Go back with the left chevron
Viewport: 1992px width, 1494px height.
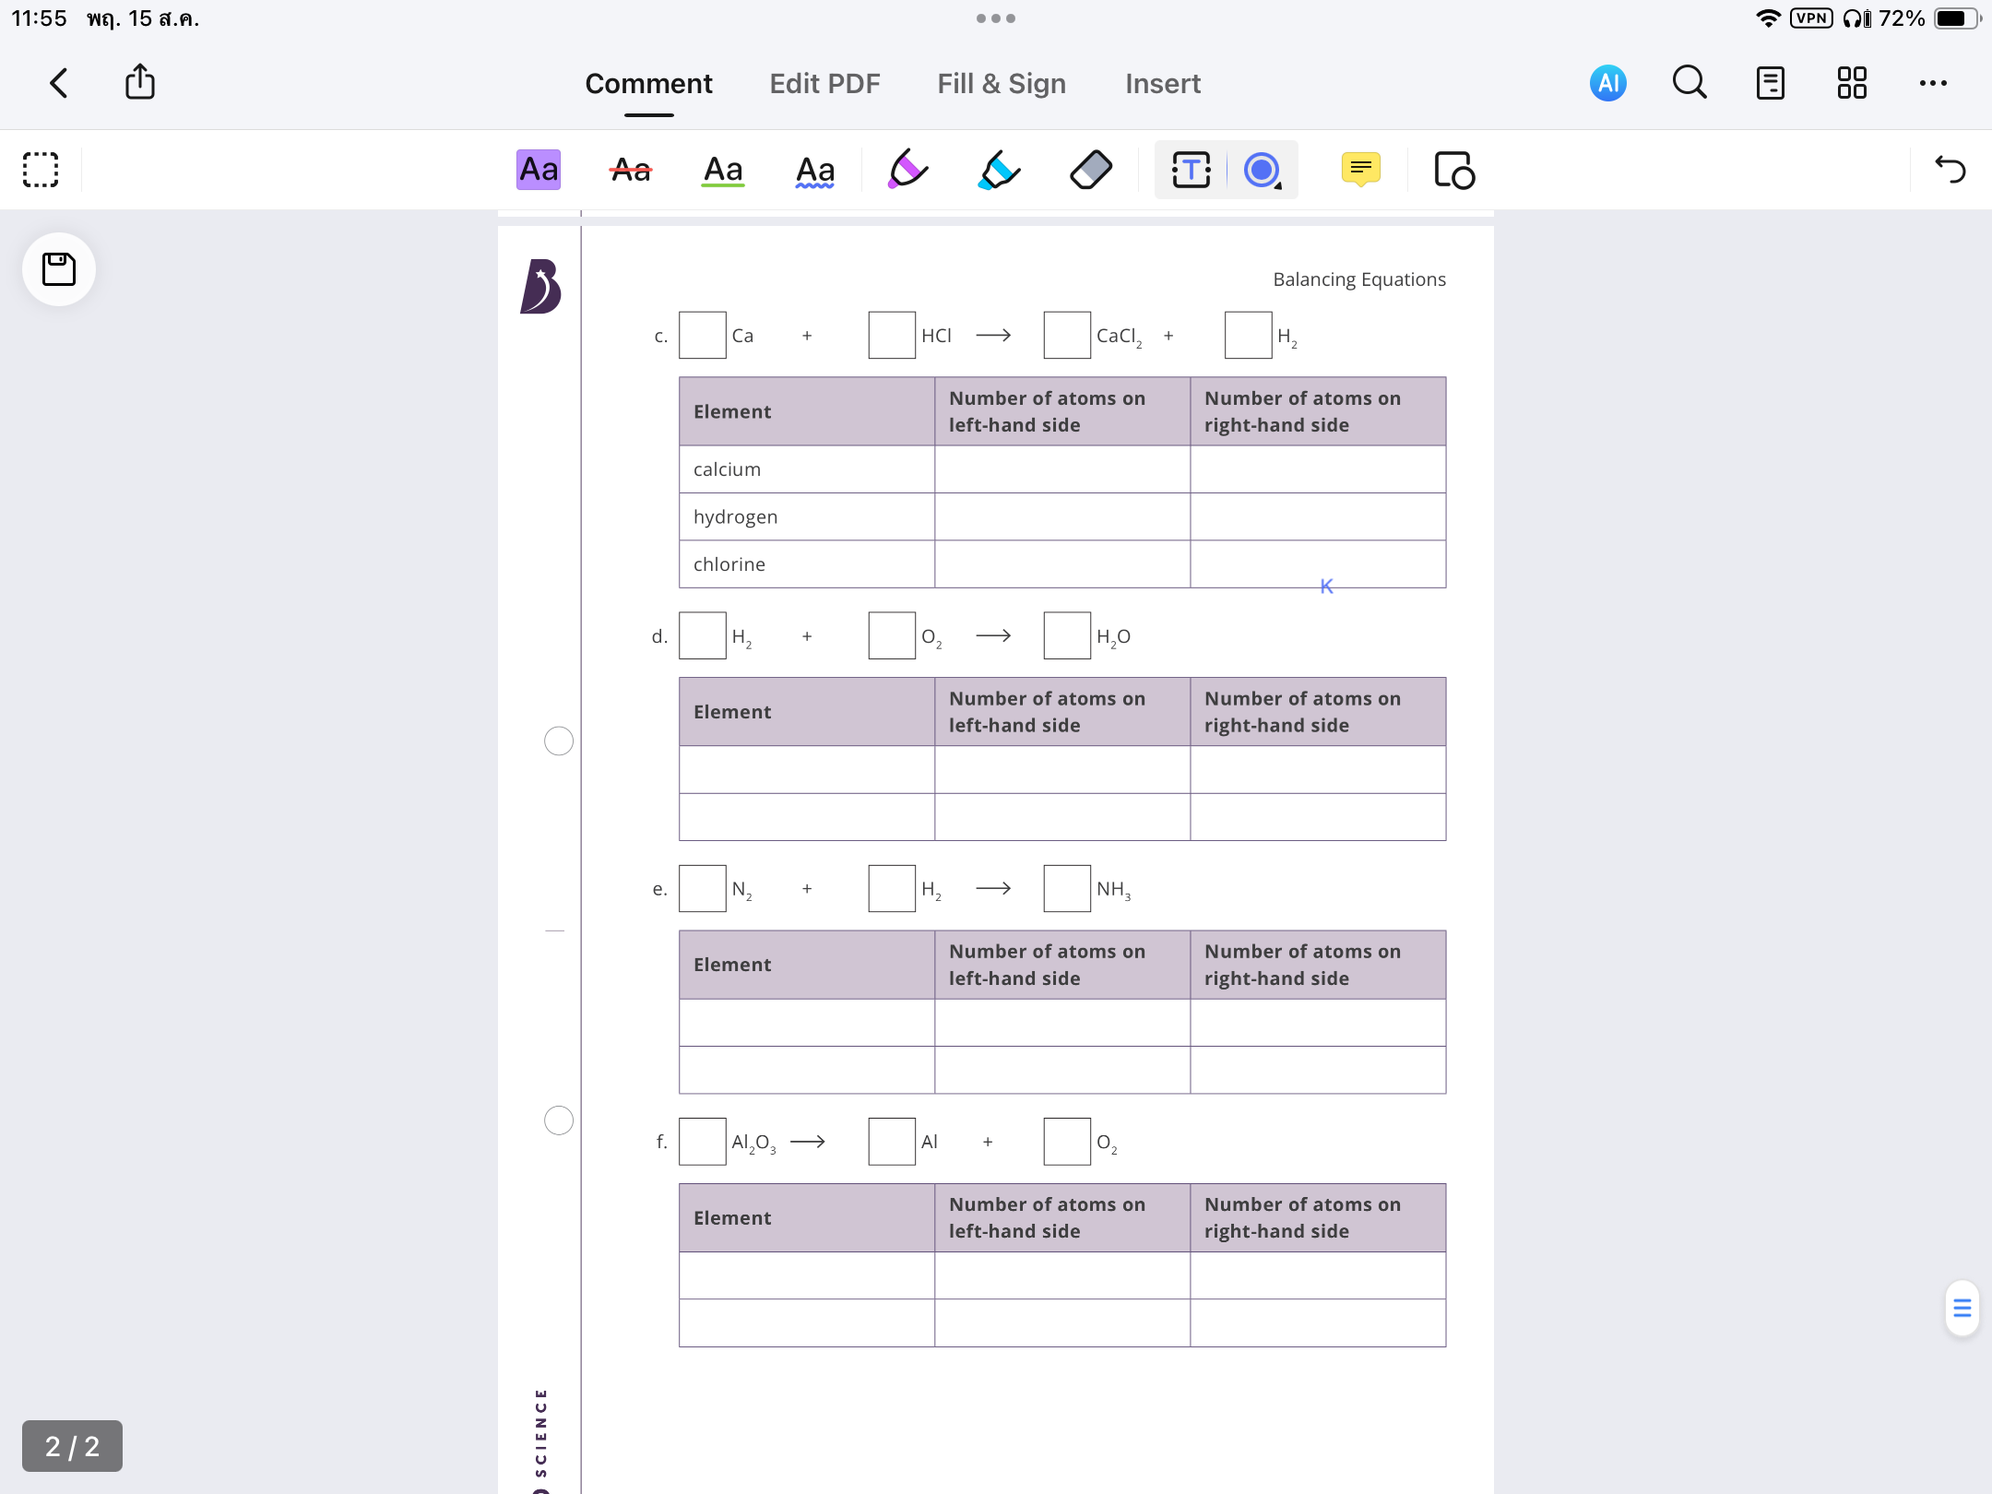coord(59,83)
